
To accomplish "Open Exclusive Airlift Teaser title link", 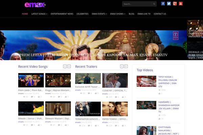I will pos(88,87).
